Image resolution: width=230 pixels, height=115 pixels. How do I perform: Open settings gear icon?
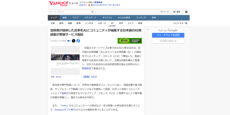click(x=186, y=12)
